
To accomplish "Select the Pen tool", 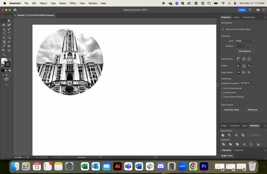I will tap(3, 25).
